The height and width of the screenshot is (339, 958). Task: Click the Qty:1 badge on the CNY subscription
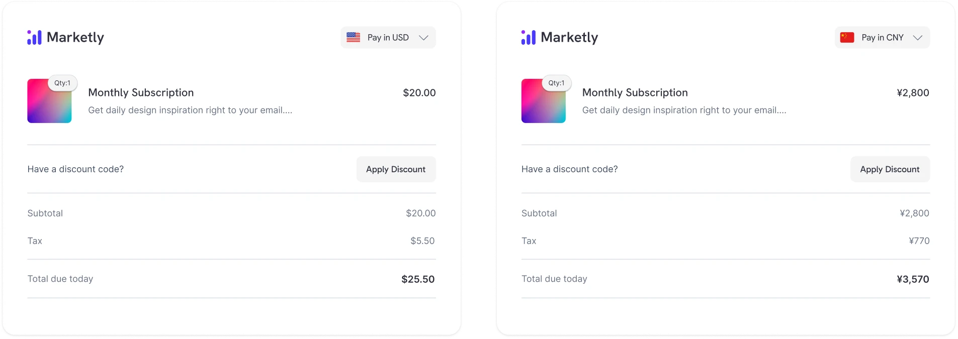556,83
